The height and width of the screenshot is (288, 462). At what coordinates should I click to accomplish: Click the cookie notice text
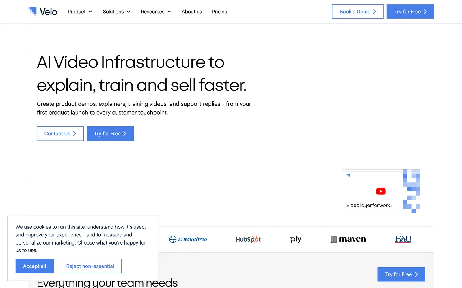click(x=81, y=238)
